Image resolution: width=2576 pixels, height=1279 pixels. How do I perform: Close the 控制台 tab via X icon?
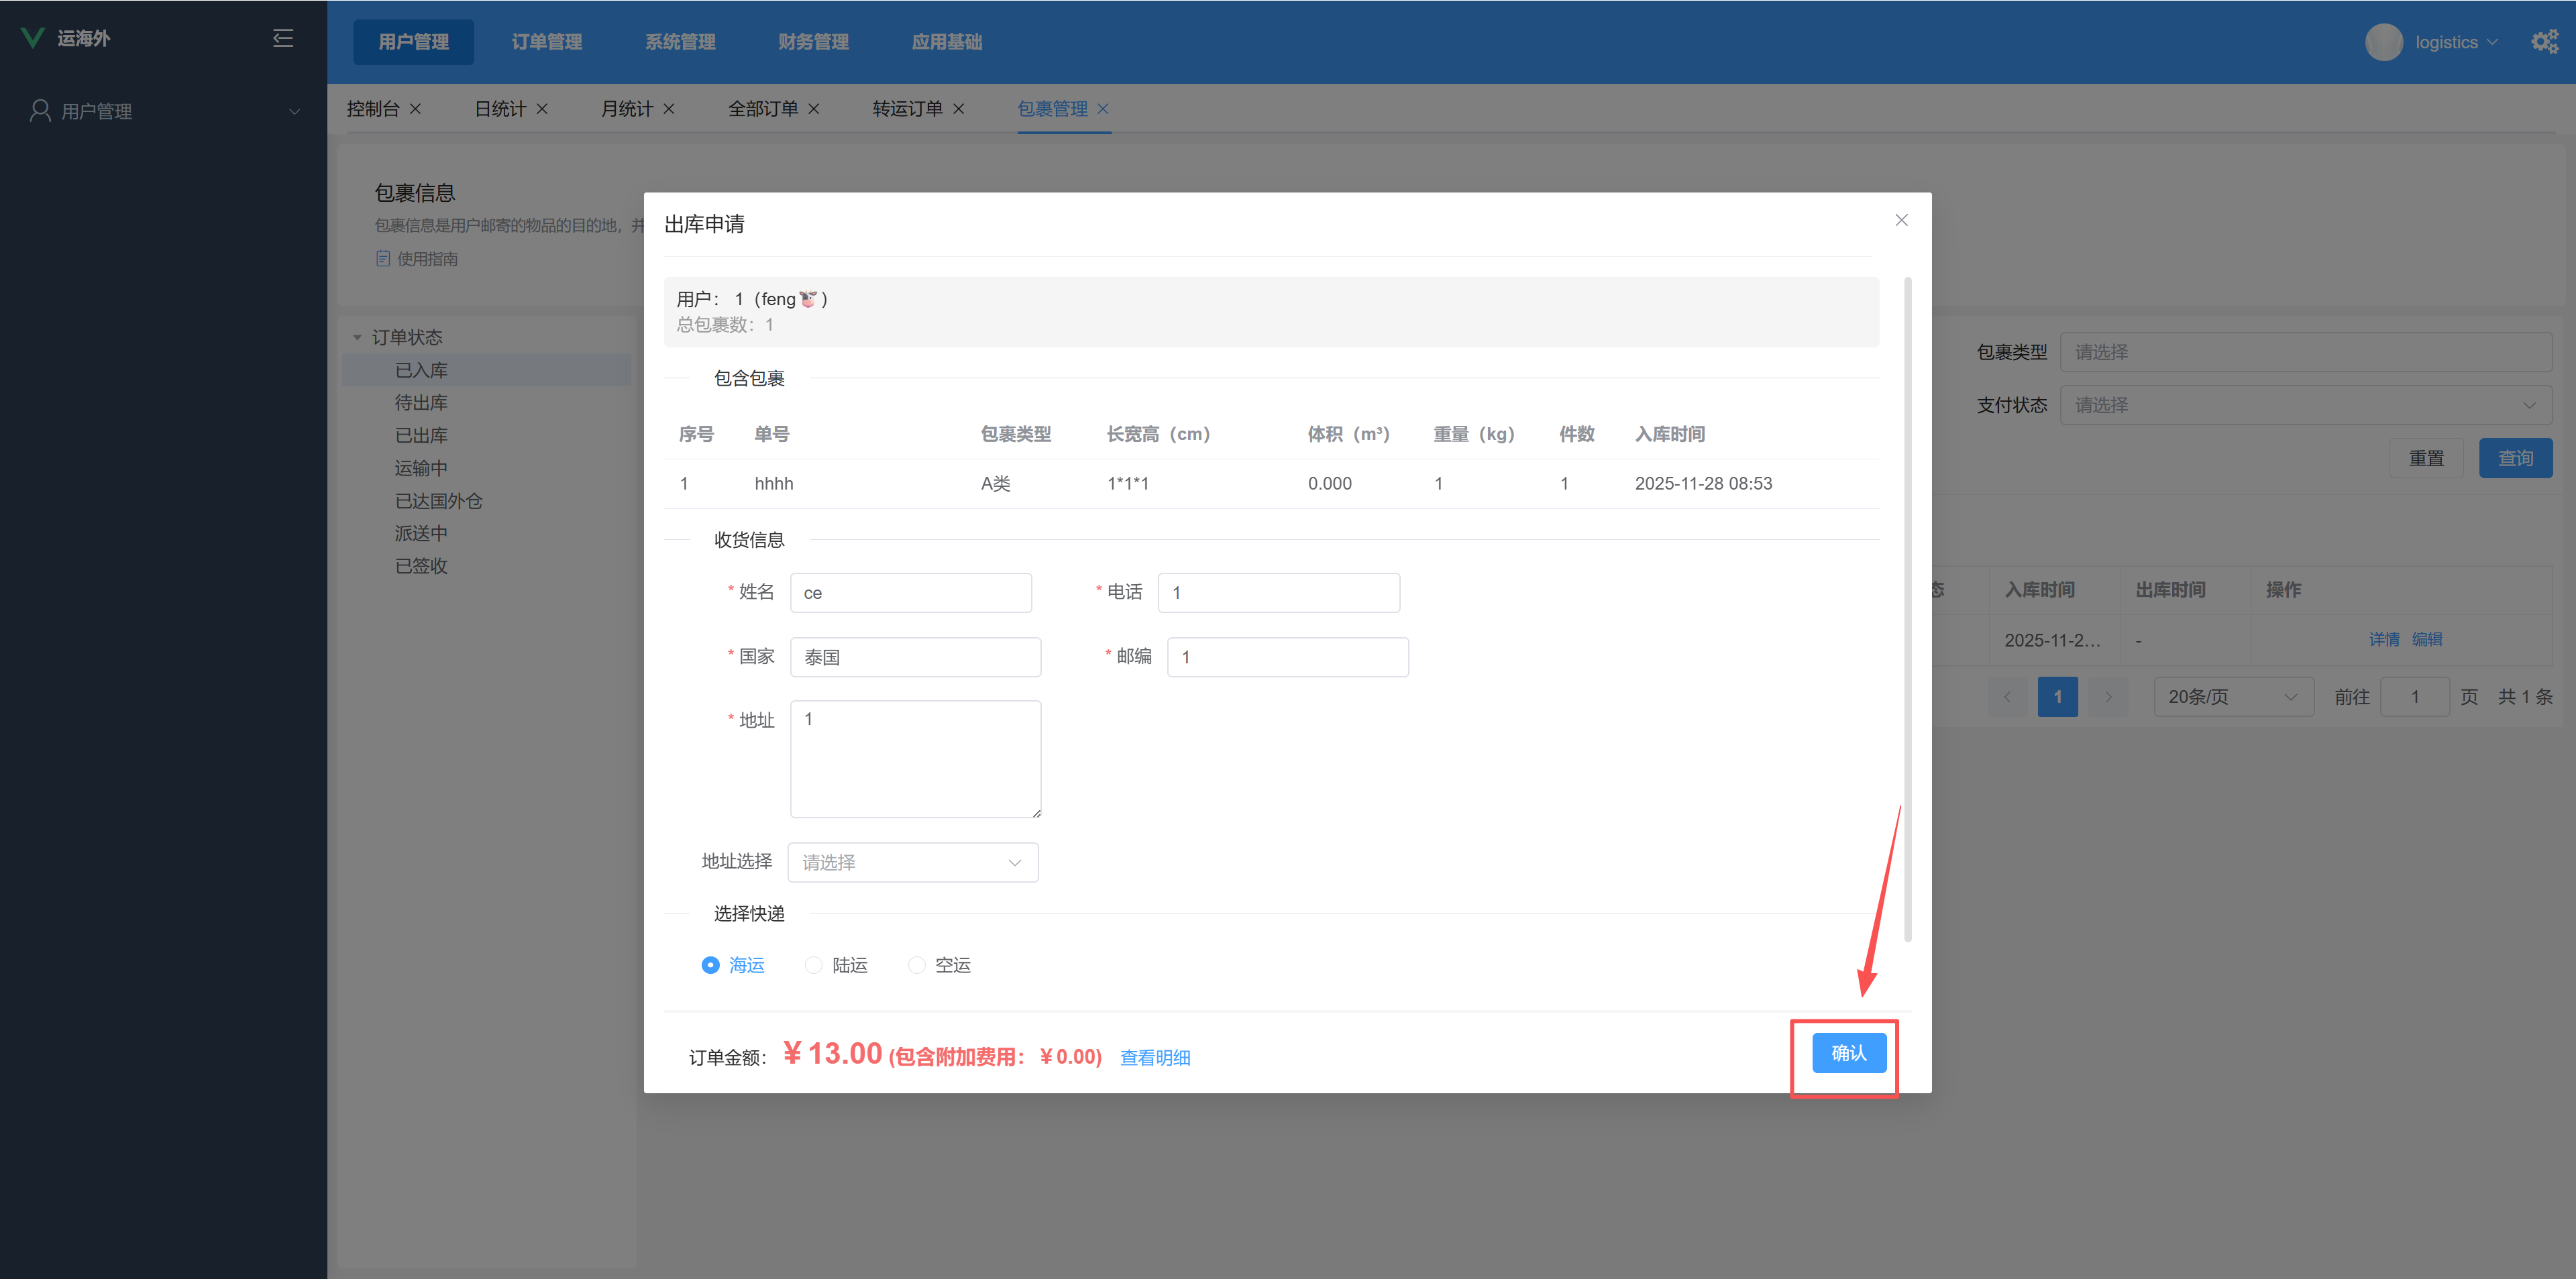tap(415, 109)
